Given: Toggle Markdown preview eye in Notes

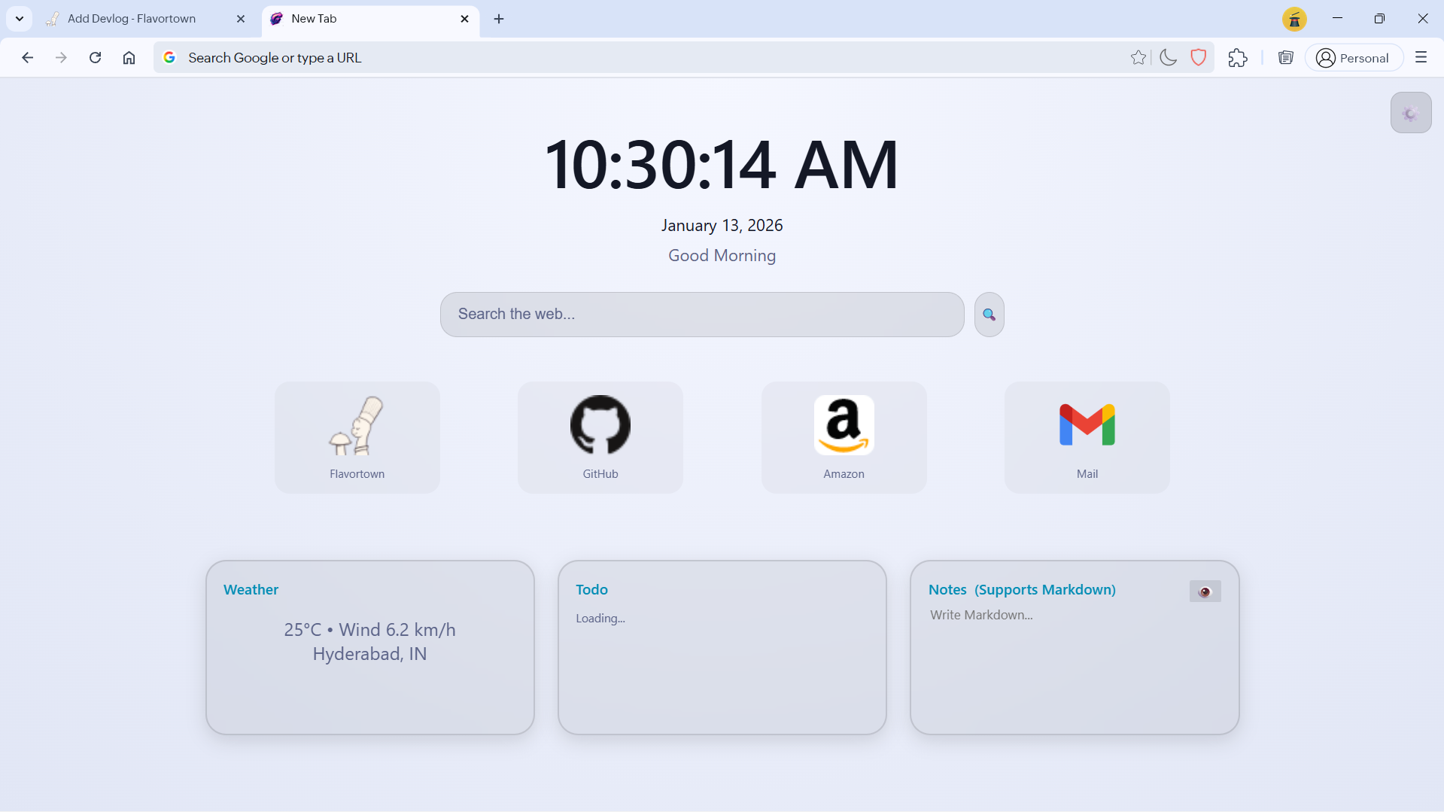Looking at the screenshot, I should point(1205,592).
